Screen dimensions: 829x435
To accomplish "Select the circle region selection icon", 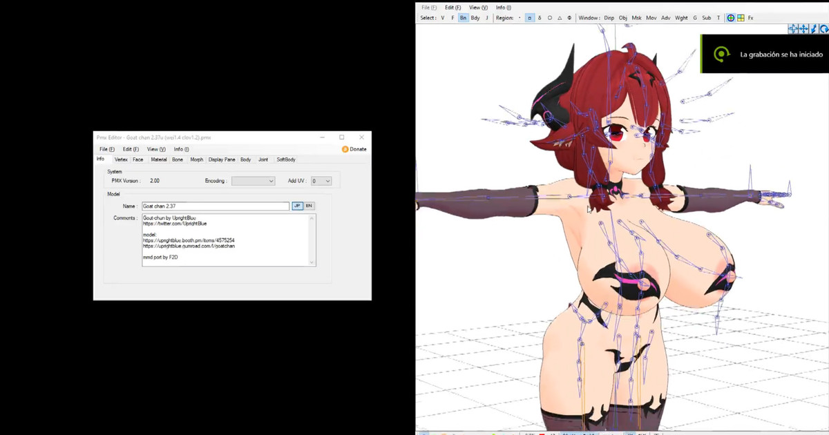I will pyautogui.click(x=550, y=18).
